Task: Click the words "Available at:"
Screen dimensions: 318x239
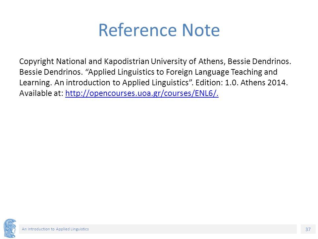Action: [x=41, y=93]
